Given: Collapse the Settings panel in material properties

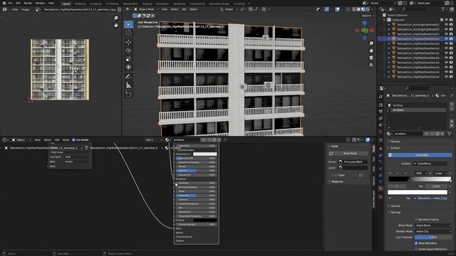Looking at the screenshot, I should 395,213.
